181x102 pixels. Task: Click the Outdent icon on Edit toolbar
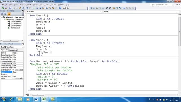pos(110,8)
